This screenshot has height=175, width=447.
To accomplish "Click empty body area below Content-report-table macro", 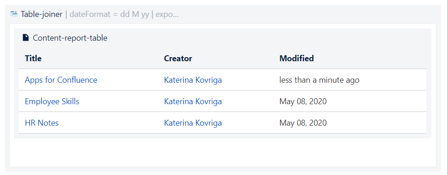I will 223,152.
